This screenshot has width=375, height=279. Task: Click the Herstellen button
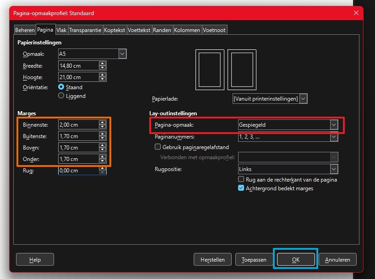[212, 259]
